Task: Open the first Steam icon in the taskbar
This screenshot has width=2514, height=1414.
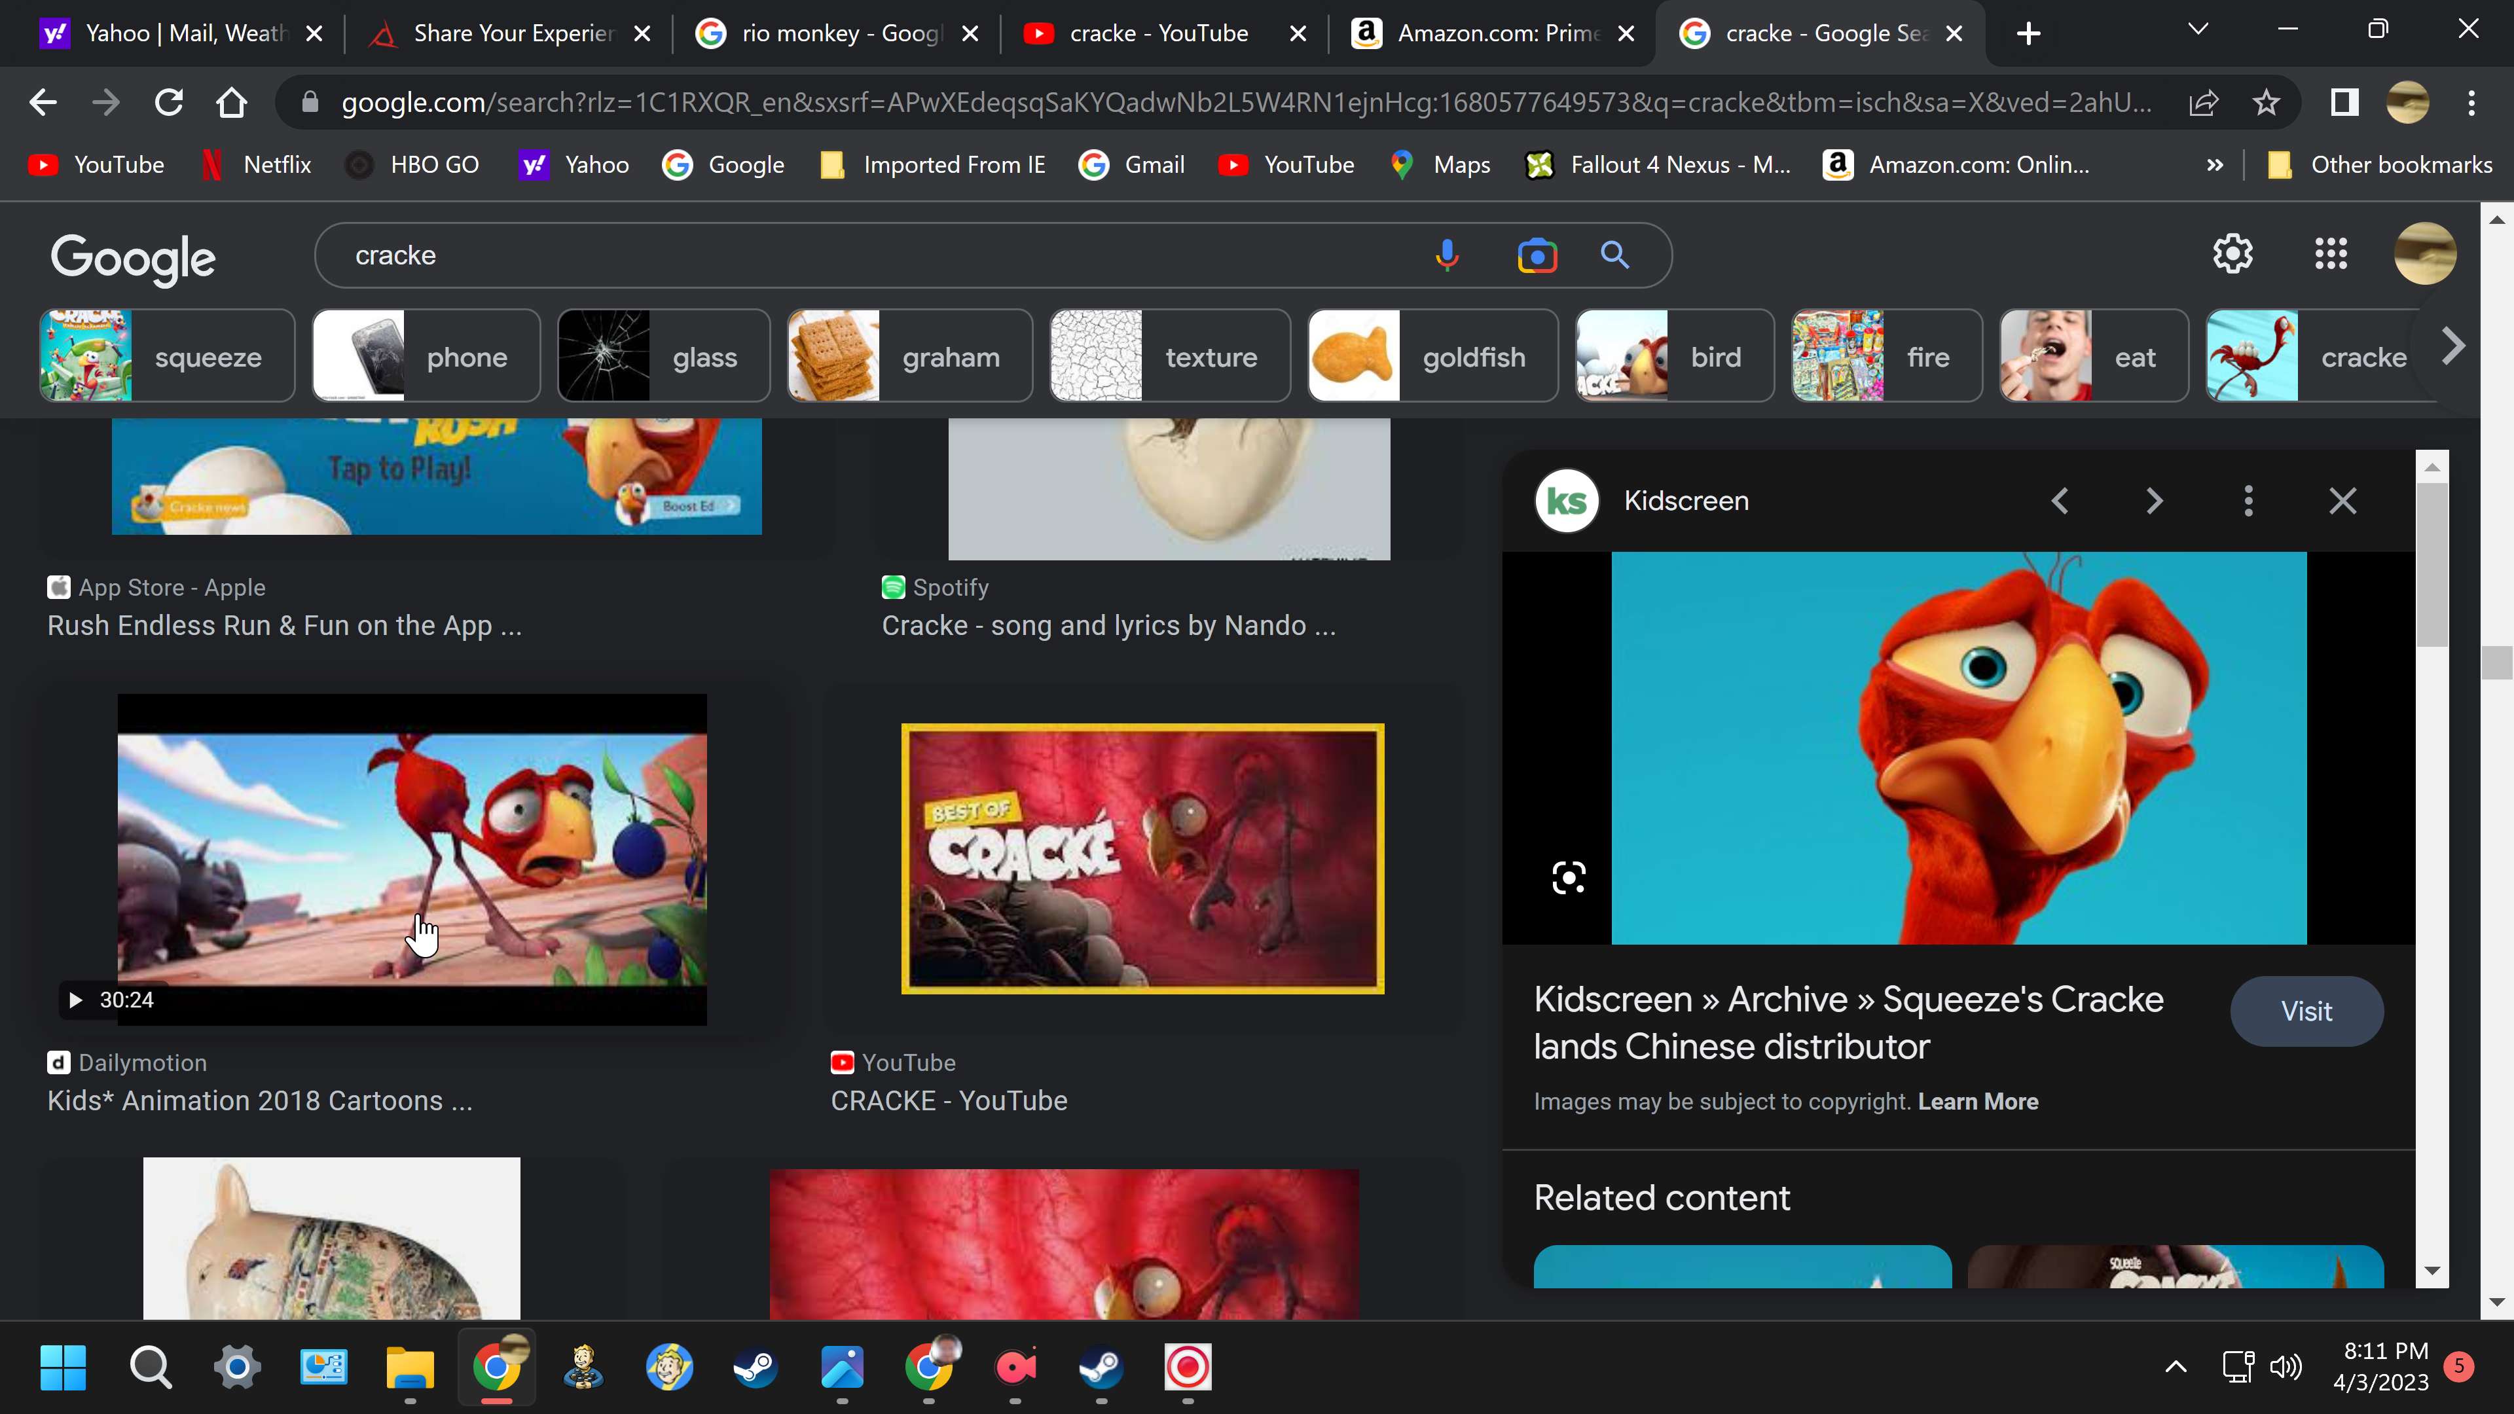Action: (x=756, y=1367)
